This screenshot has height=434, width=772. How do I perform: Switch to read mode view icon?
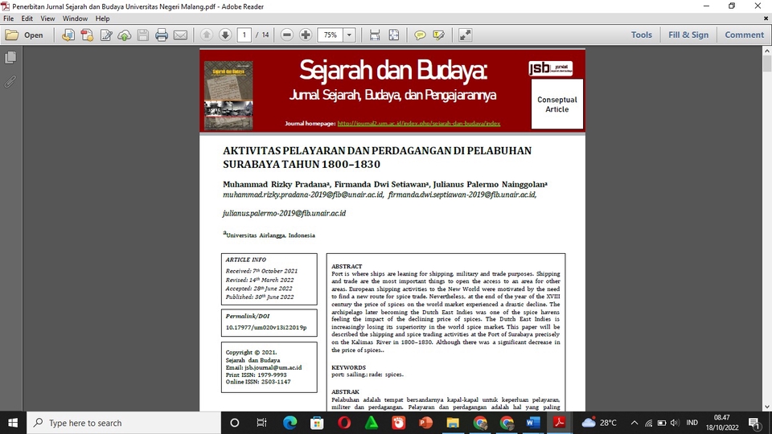[x=465, y=35]
